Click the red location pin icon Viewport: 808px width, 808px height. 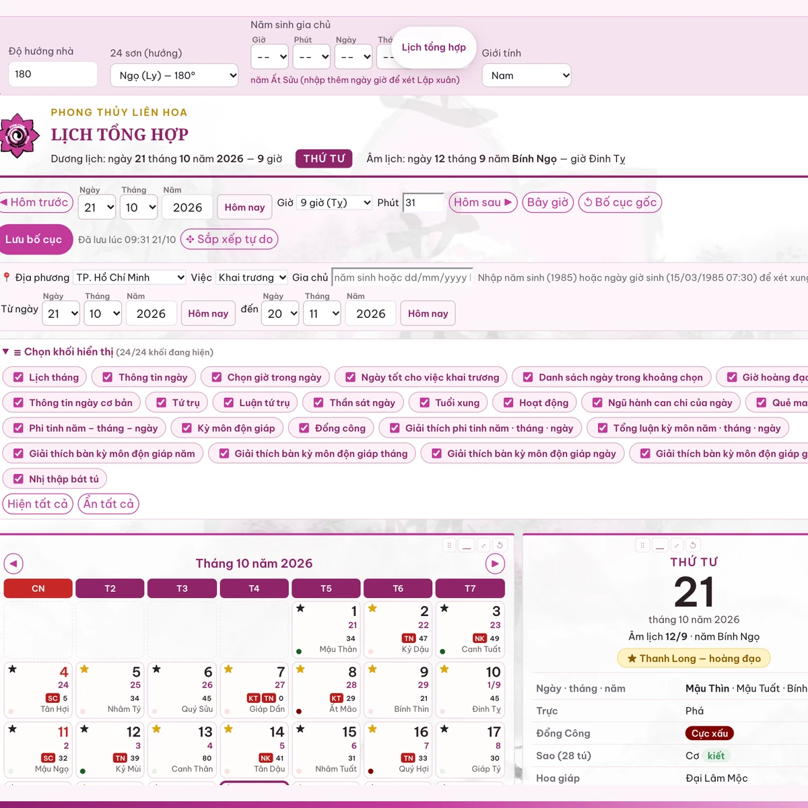coord(7,277)
